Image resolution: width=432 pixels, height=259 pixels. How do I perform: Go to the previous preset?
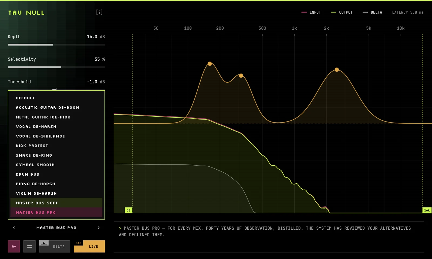14,228
